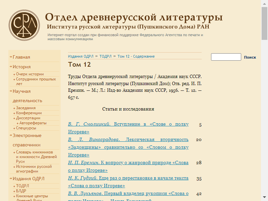Click the Поиск search button

point(250,57)
